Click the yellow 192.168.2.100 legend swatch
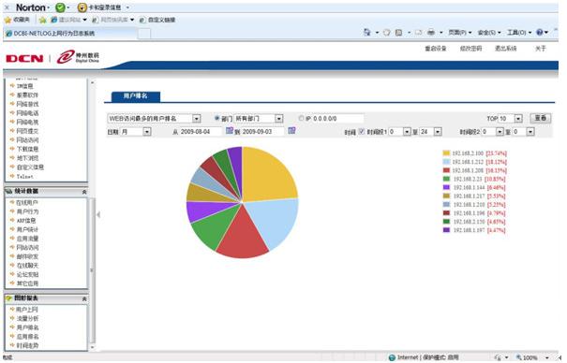The image size is (567, 363). click(x=447, y=153)
